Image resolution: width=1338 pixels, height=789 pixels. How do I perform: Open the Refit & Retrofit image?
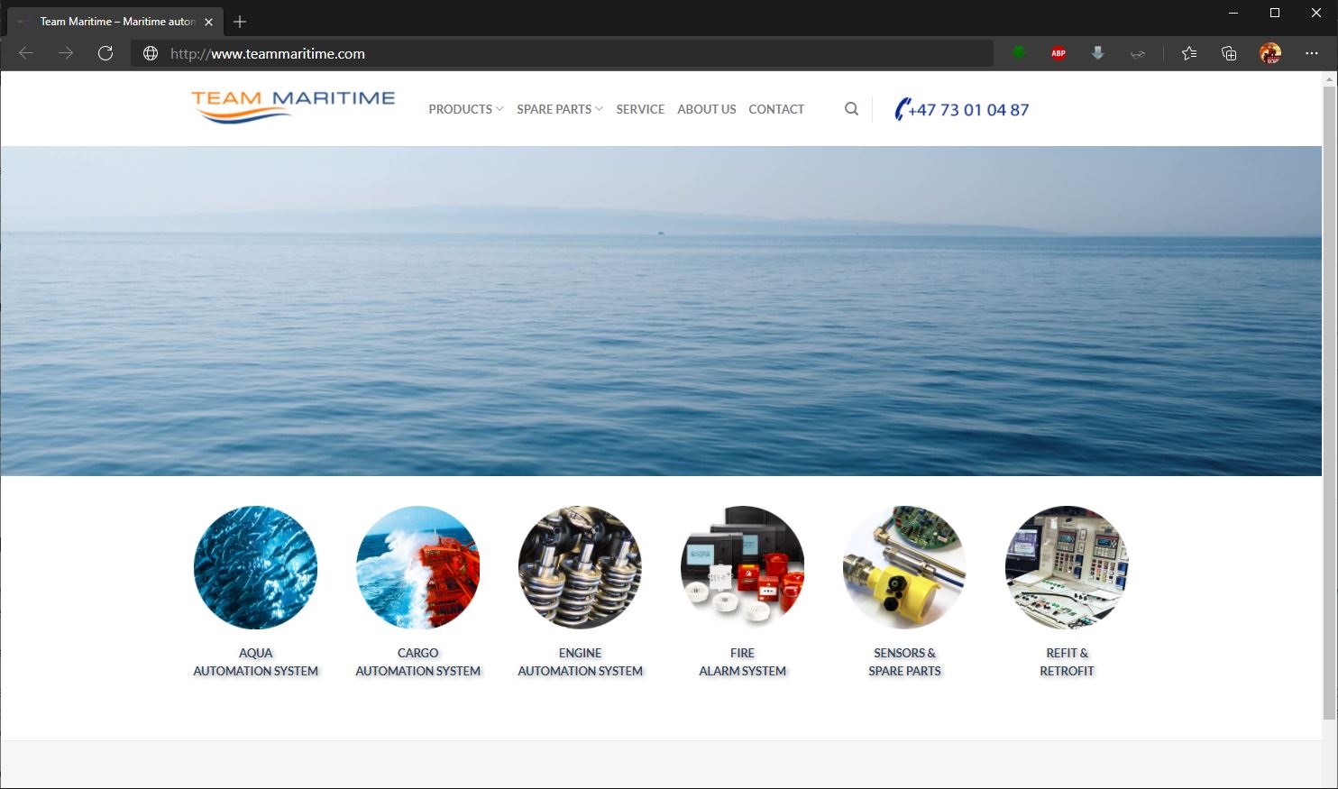pos(1067,567)
